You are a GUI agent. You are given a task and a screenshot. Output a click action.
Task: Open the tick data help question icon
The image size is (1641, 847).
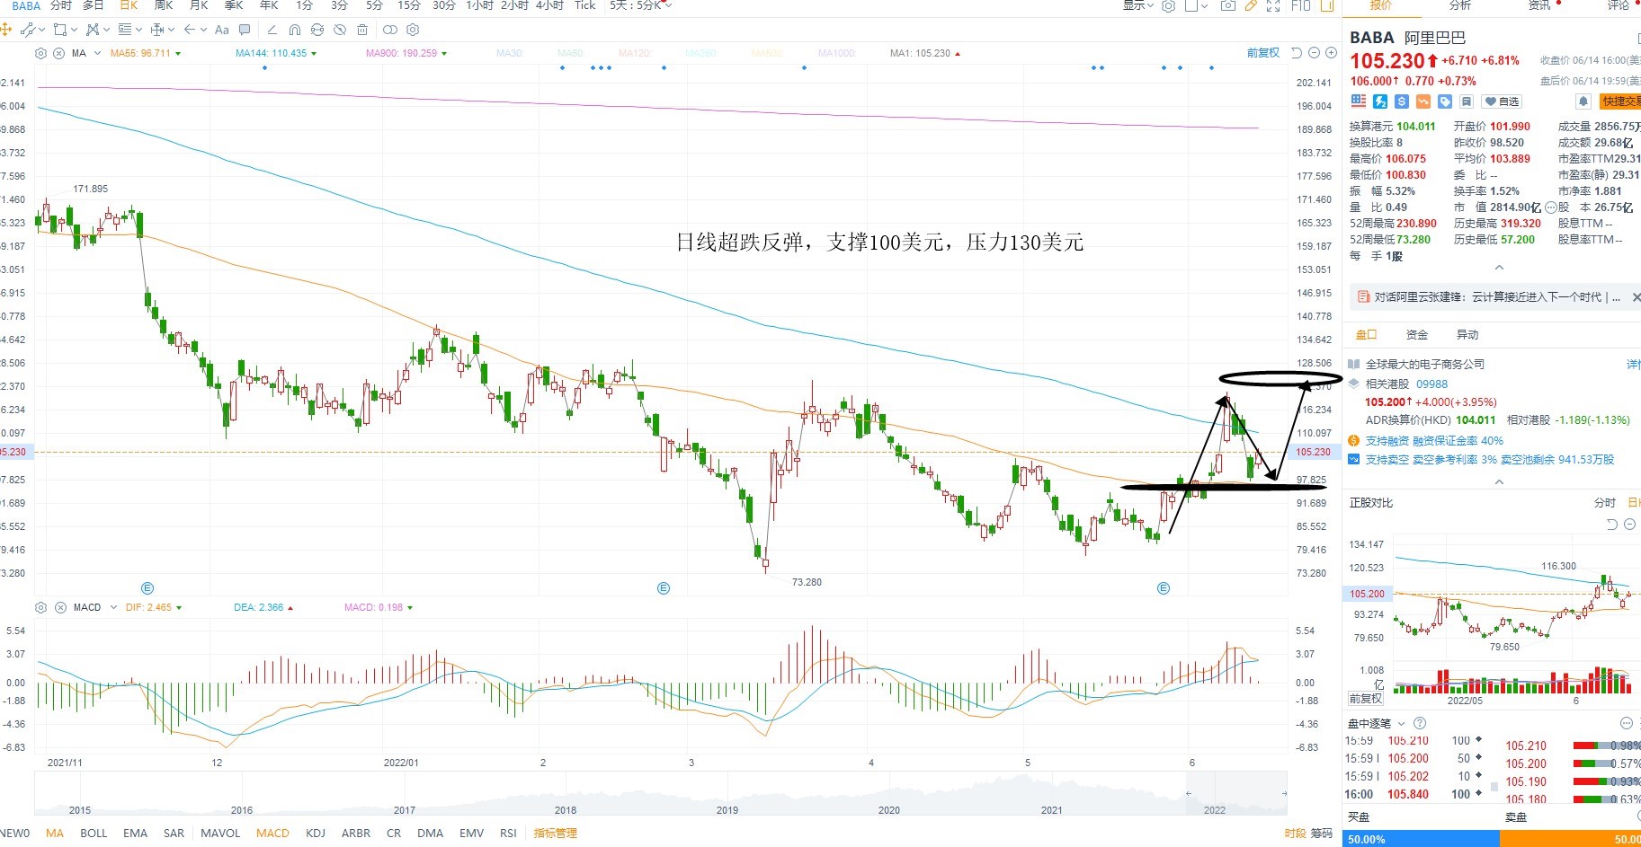pos(1420,723)
